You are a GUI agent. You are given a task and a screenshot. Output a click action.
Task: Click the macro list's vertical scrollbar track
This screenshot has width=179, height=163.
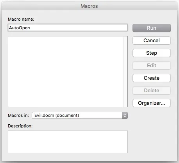[x=125, y=72]
